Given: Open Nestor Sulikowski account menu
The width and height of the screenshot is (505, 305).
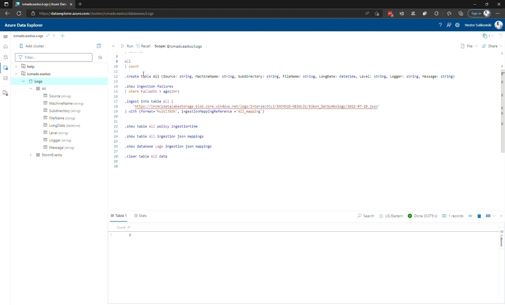Looking at the screenshot, I should (x=484, y=25).
